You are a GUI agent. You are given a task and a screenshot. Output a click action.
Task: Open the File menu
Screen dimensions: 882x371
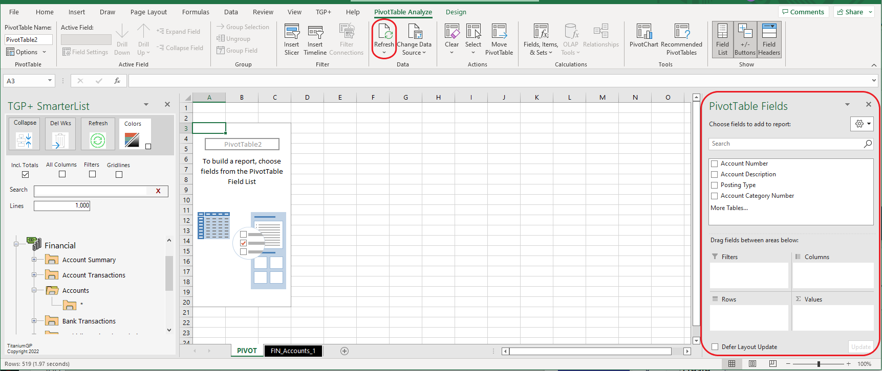(x=14, y=12)
